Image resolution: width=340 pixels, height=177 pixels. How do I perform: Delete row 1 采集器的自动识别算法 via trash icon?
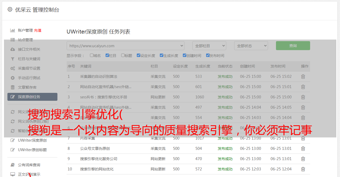303,76
